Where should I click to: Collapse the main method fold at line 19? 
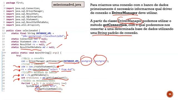(x=5, y=53)
